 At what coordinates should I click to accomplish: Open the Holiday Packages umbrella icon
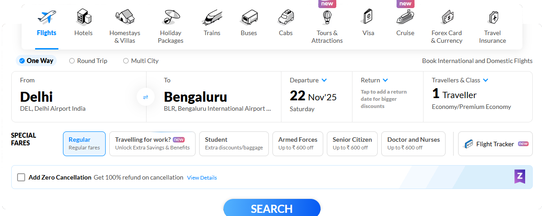(x=171, y=18)
